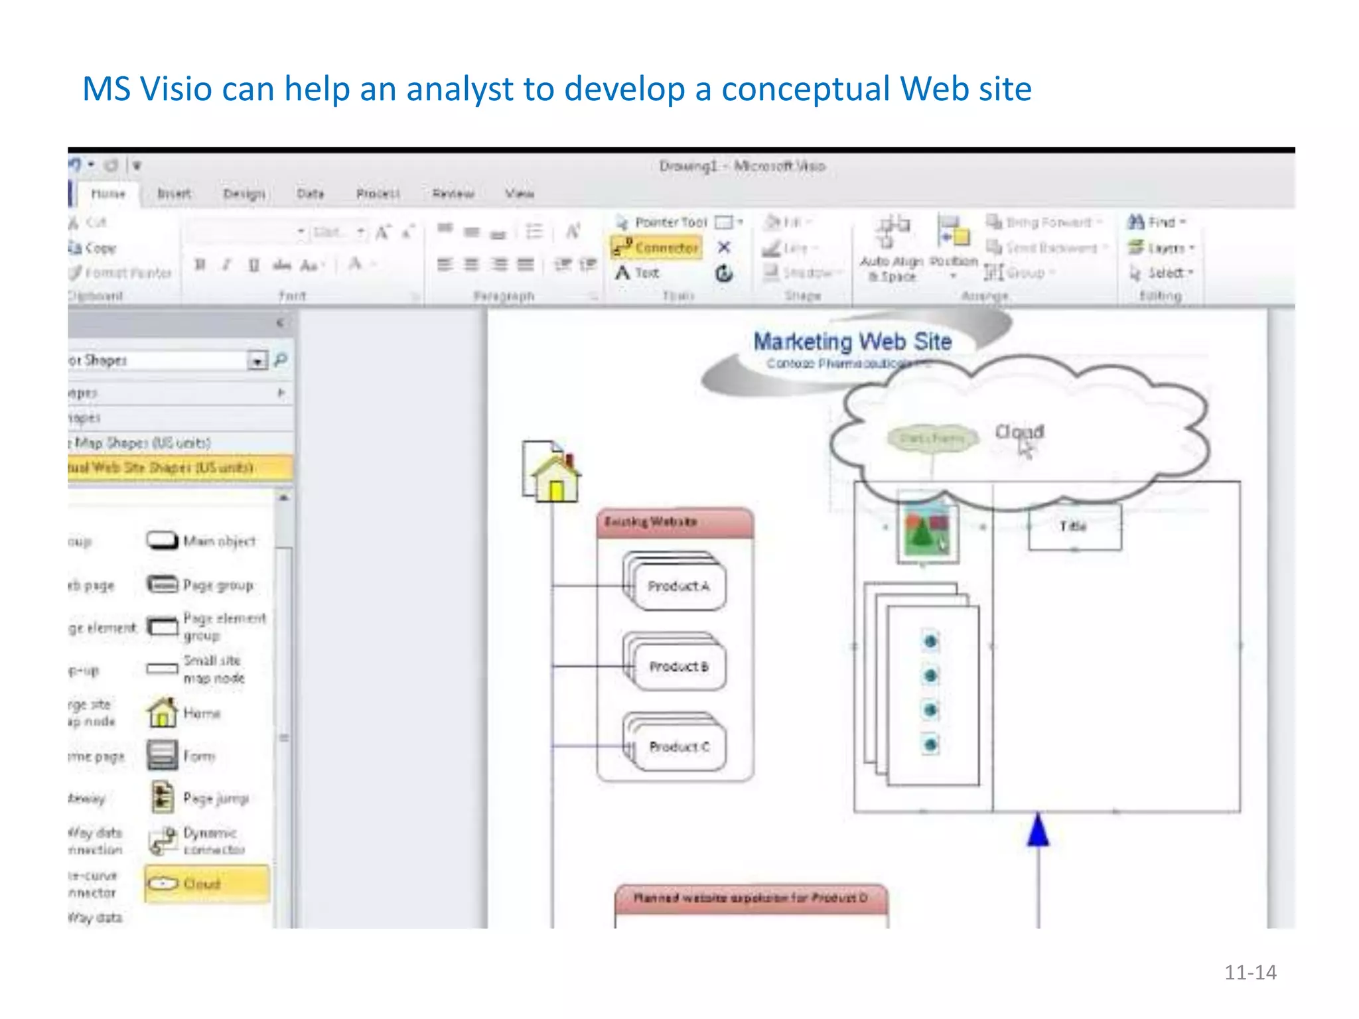1359x1019 pixels.
Task: Click Bring Forward
Action: point(1043,222)
